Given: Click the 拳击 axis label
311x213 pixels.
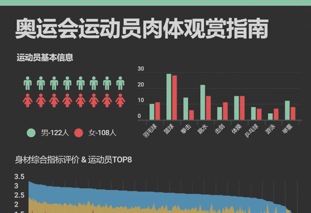Looking at the screenshot, I should pos(186,129).
